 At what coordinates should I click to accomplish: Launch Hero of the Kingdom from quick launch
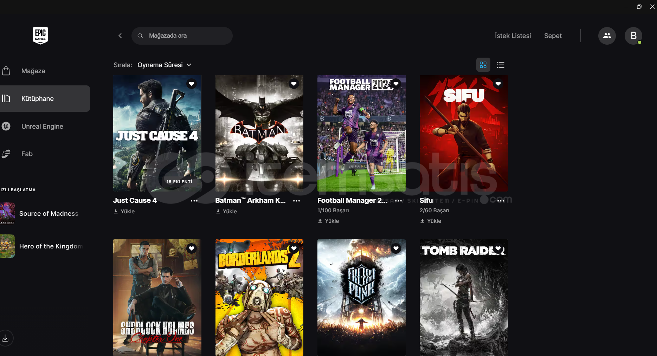coord(41,246)
